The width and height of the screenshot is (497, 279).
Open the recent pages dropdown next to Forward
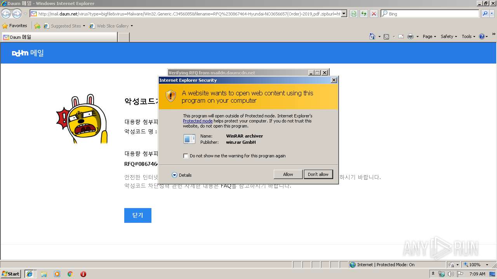25,14
